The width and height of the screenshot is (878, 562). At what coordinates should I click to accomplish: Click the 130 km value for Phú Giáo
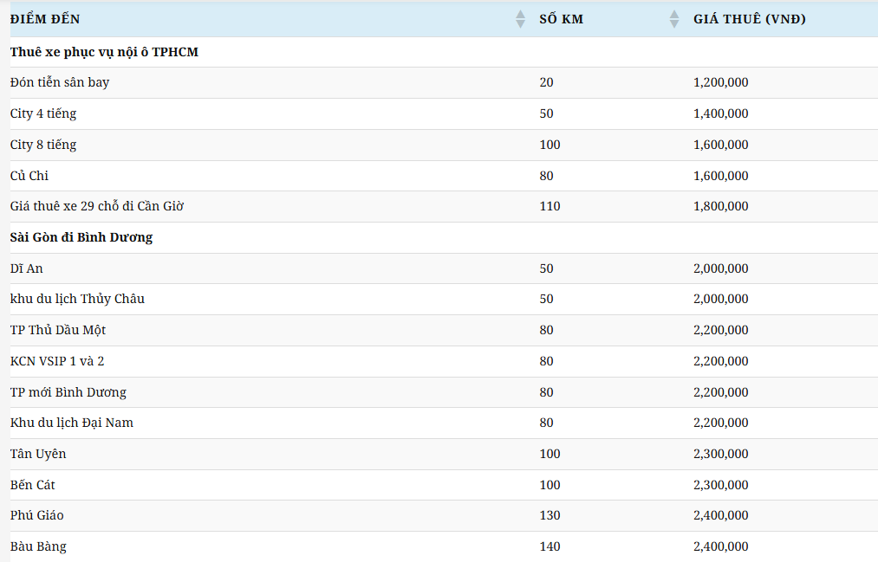550,515
